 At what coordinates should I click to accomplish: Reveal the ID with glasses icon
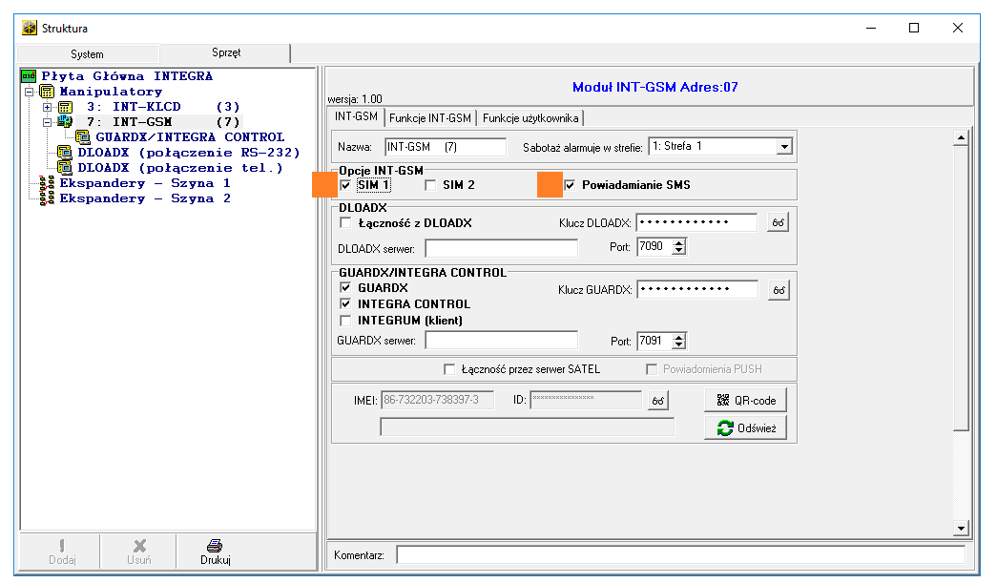[657, 401]
